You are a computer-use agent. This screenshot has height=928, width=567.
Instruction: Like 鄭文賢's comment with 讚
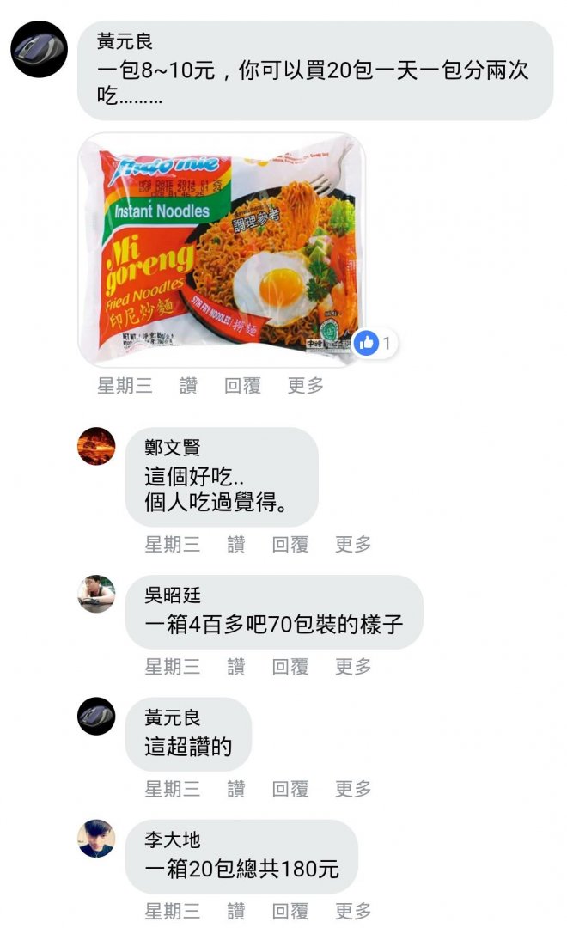236,544
